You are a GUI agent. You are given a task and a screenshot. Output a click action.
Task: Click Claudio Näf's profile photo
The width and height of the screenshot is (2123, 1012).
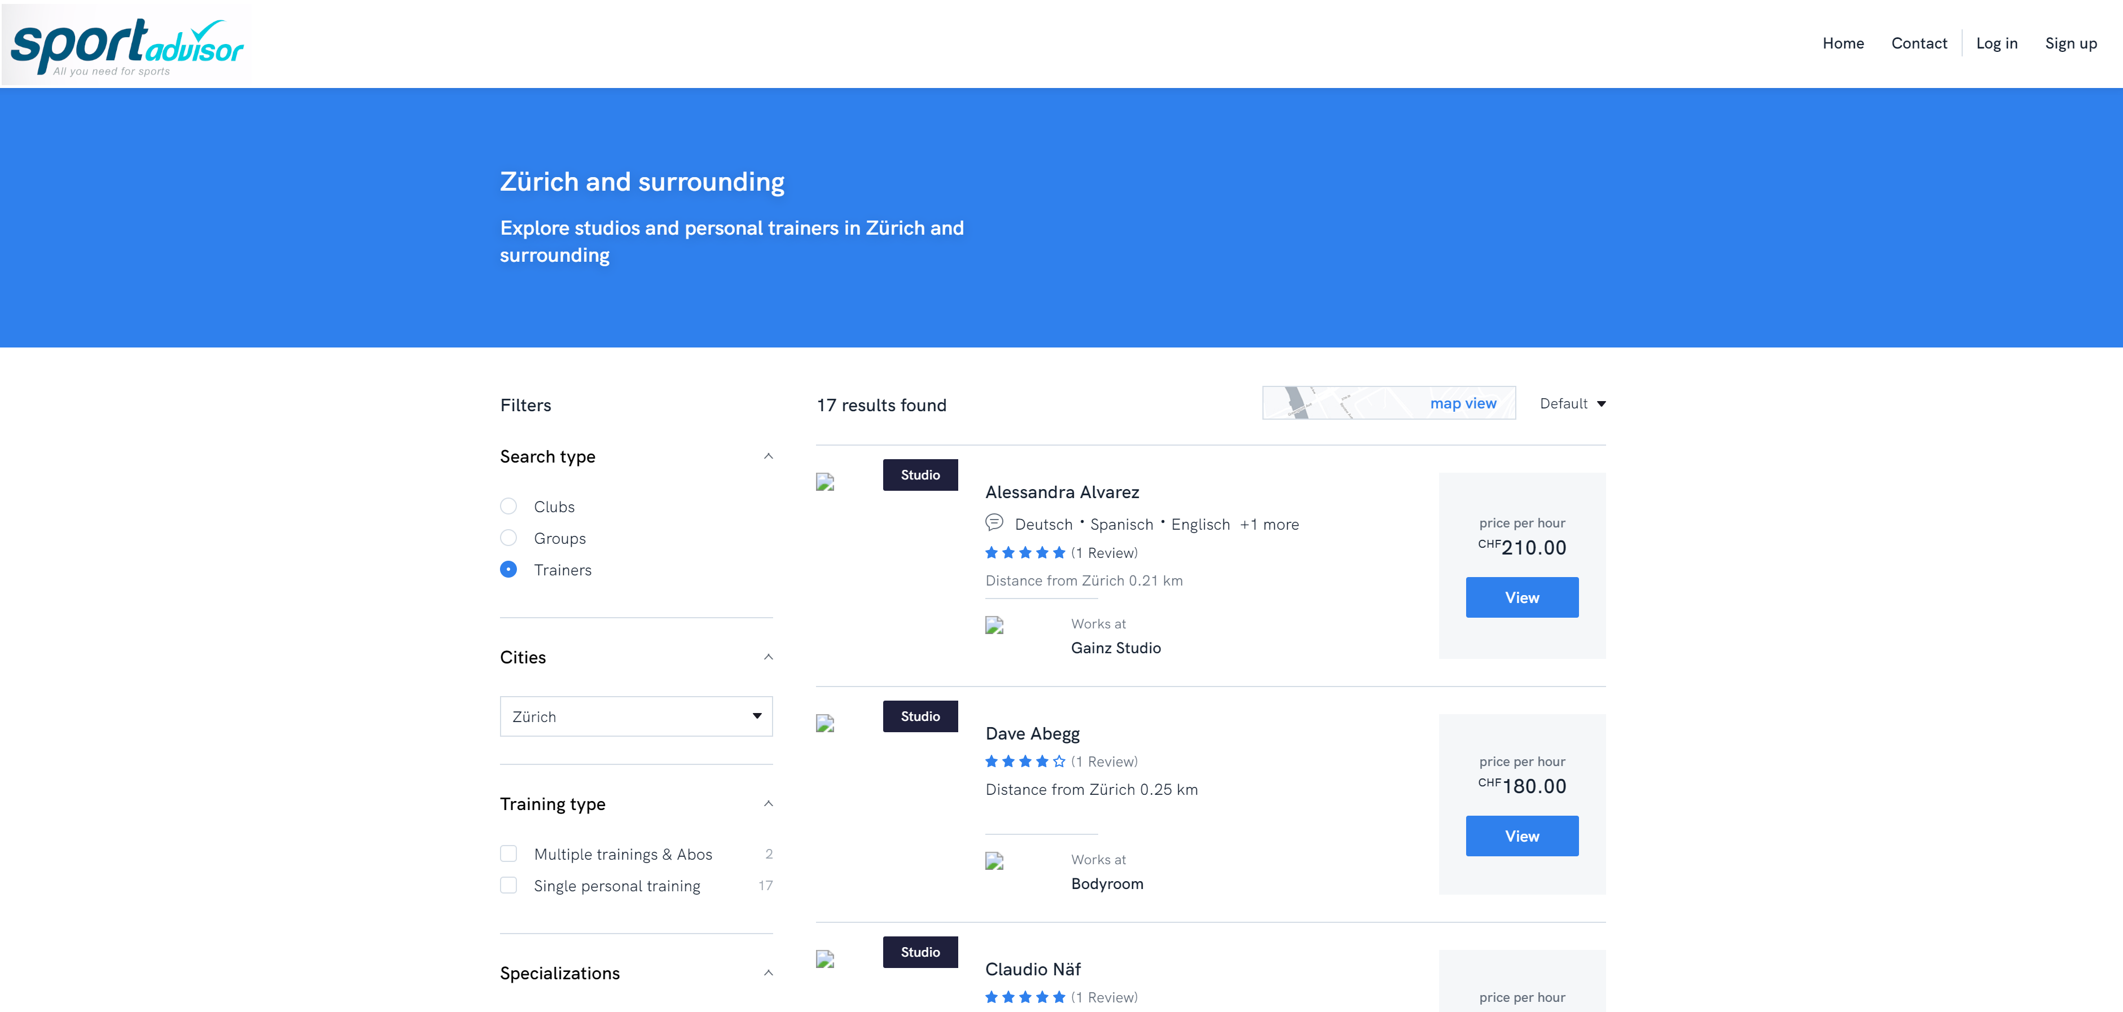tap(825, 960)
